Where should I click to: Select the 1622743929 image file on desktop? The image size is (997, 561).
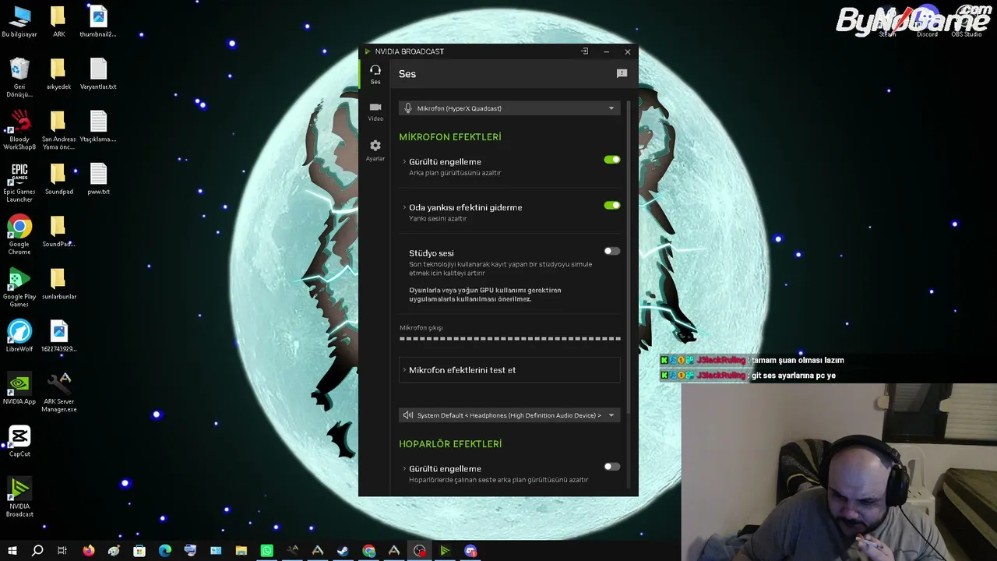(x=59, y=337)
